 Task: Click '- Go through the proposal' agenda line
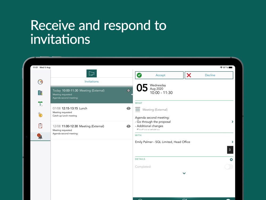click(153, 122)
